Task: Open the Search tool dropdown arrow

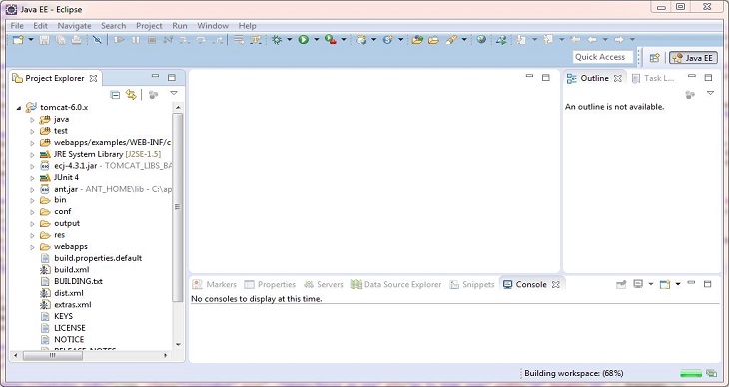Action: pyautogui.click(x=464, y=40)
